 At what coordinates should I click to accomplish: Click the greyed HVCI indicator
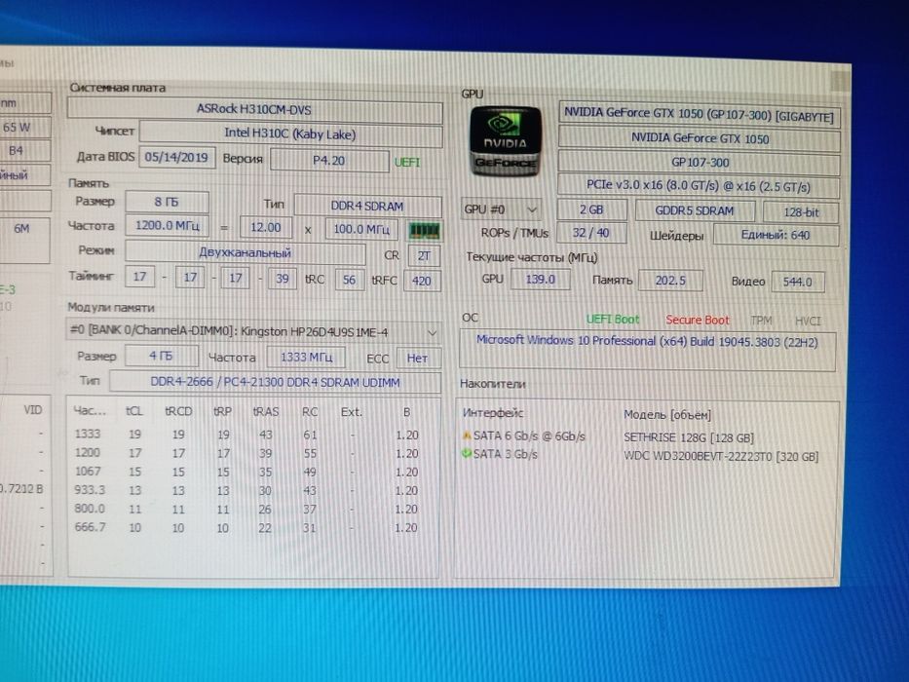click(808, 322)
